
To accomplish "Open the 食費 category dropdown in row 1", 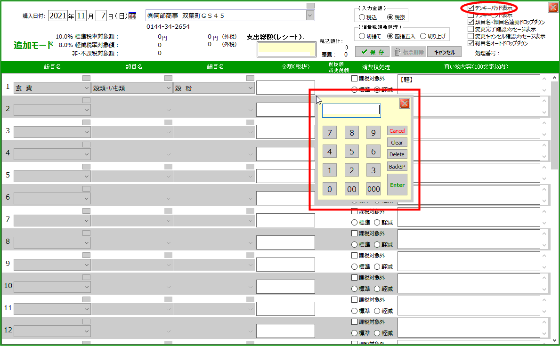I will point(86,88).
